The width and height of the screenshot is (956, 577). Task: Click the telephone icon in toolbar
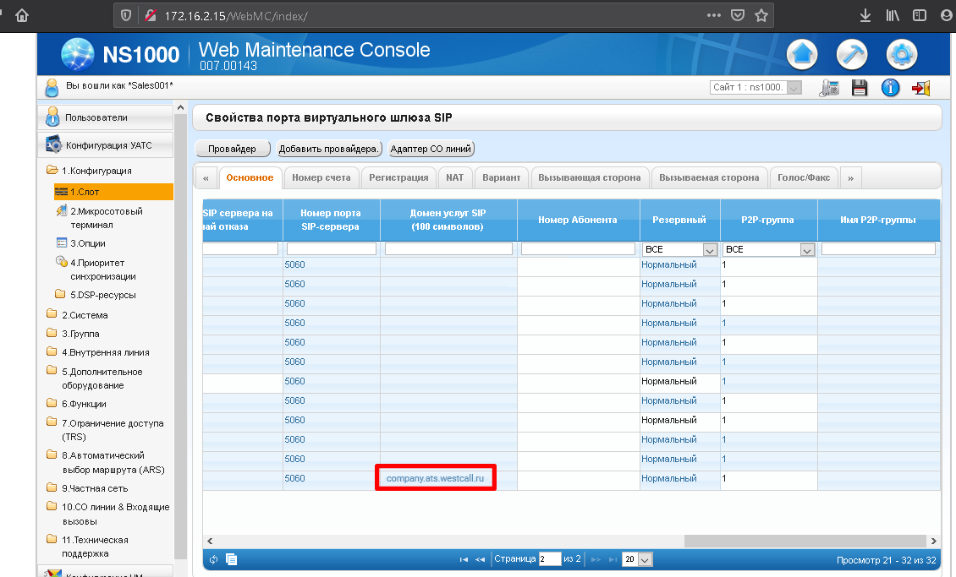click(830, 88)
